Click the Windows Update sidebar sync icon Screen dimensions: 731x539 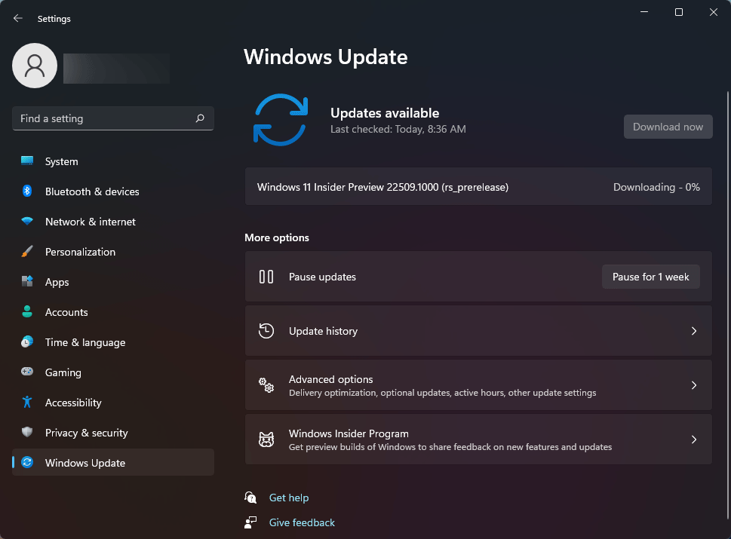tap(27, 462)
